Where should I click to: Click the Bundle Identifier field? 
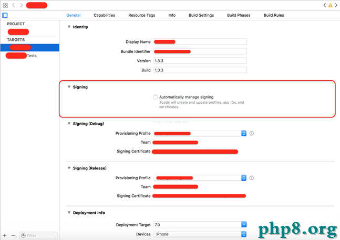tap(200, 51)
